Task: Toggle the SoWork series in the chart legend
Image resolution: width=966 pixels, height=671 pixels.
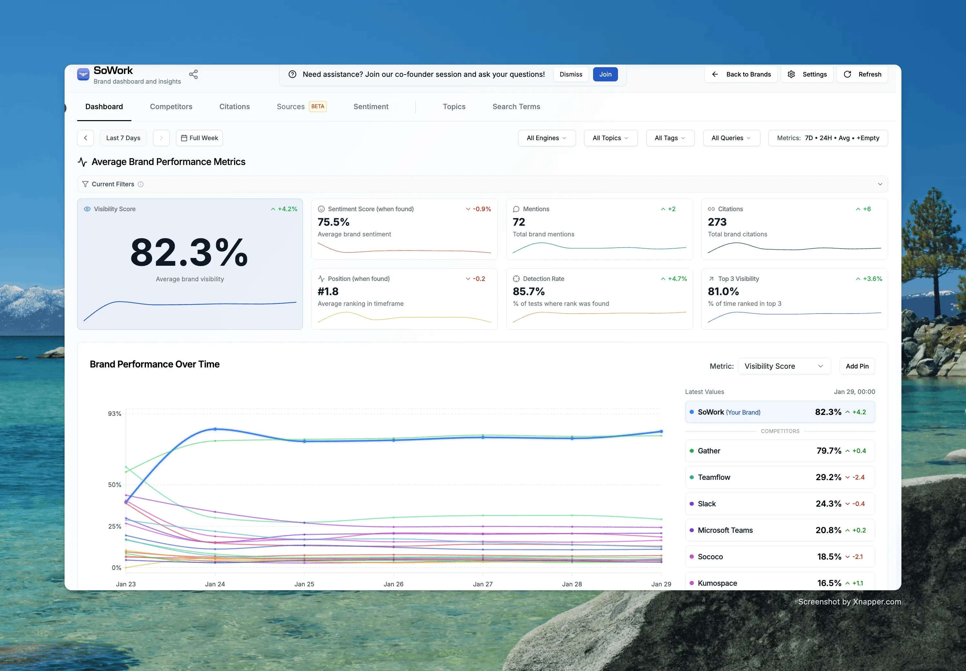Action: click(780, 412)
